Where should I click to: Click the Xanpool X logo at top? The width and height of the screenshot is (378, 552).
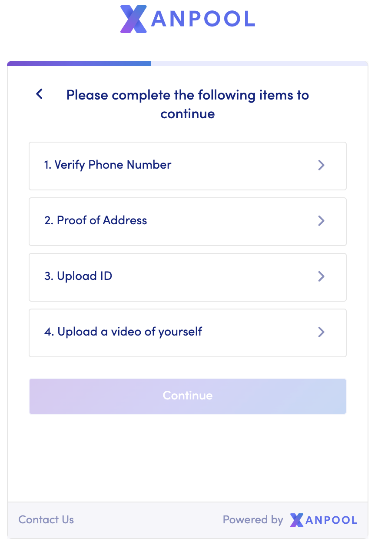coord(134,19)
